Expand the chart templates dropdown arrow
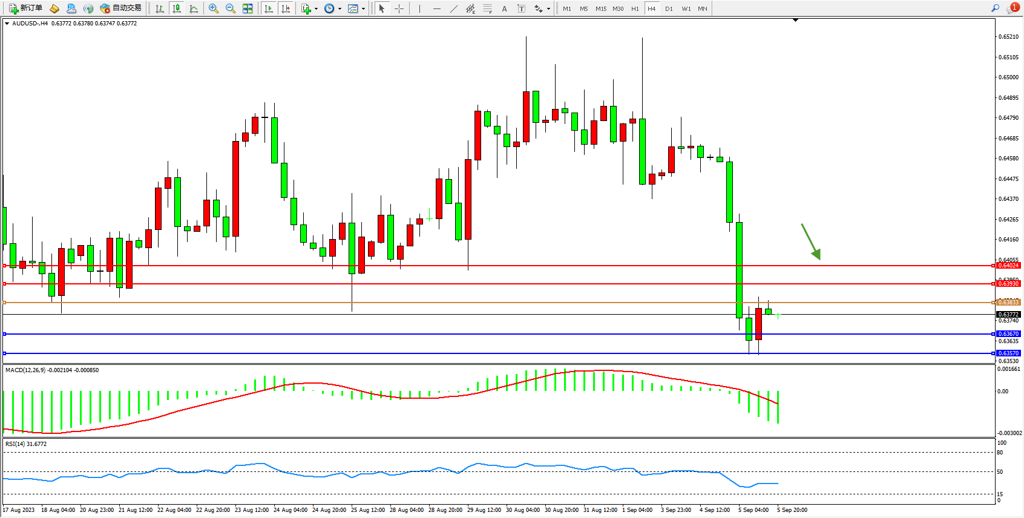Screen dimensions: 1024x518 click(363, 9)
